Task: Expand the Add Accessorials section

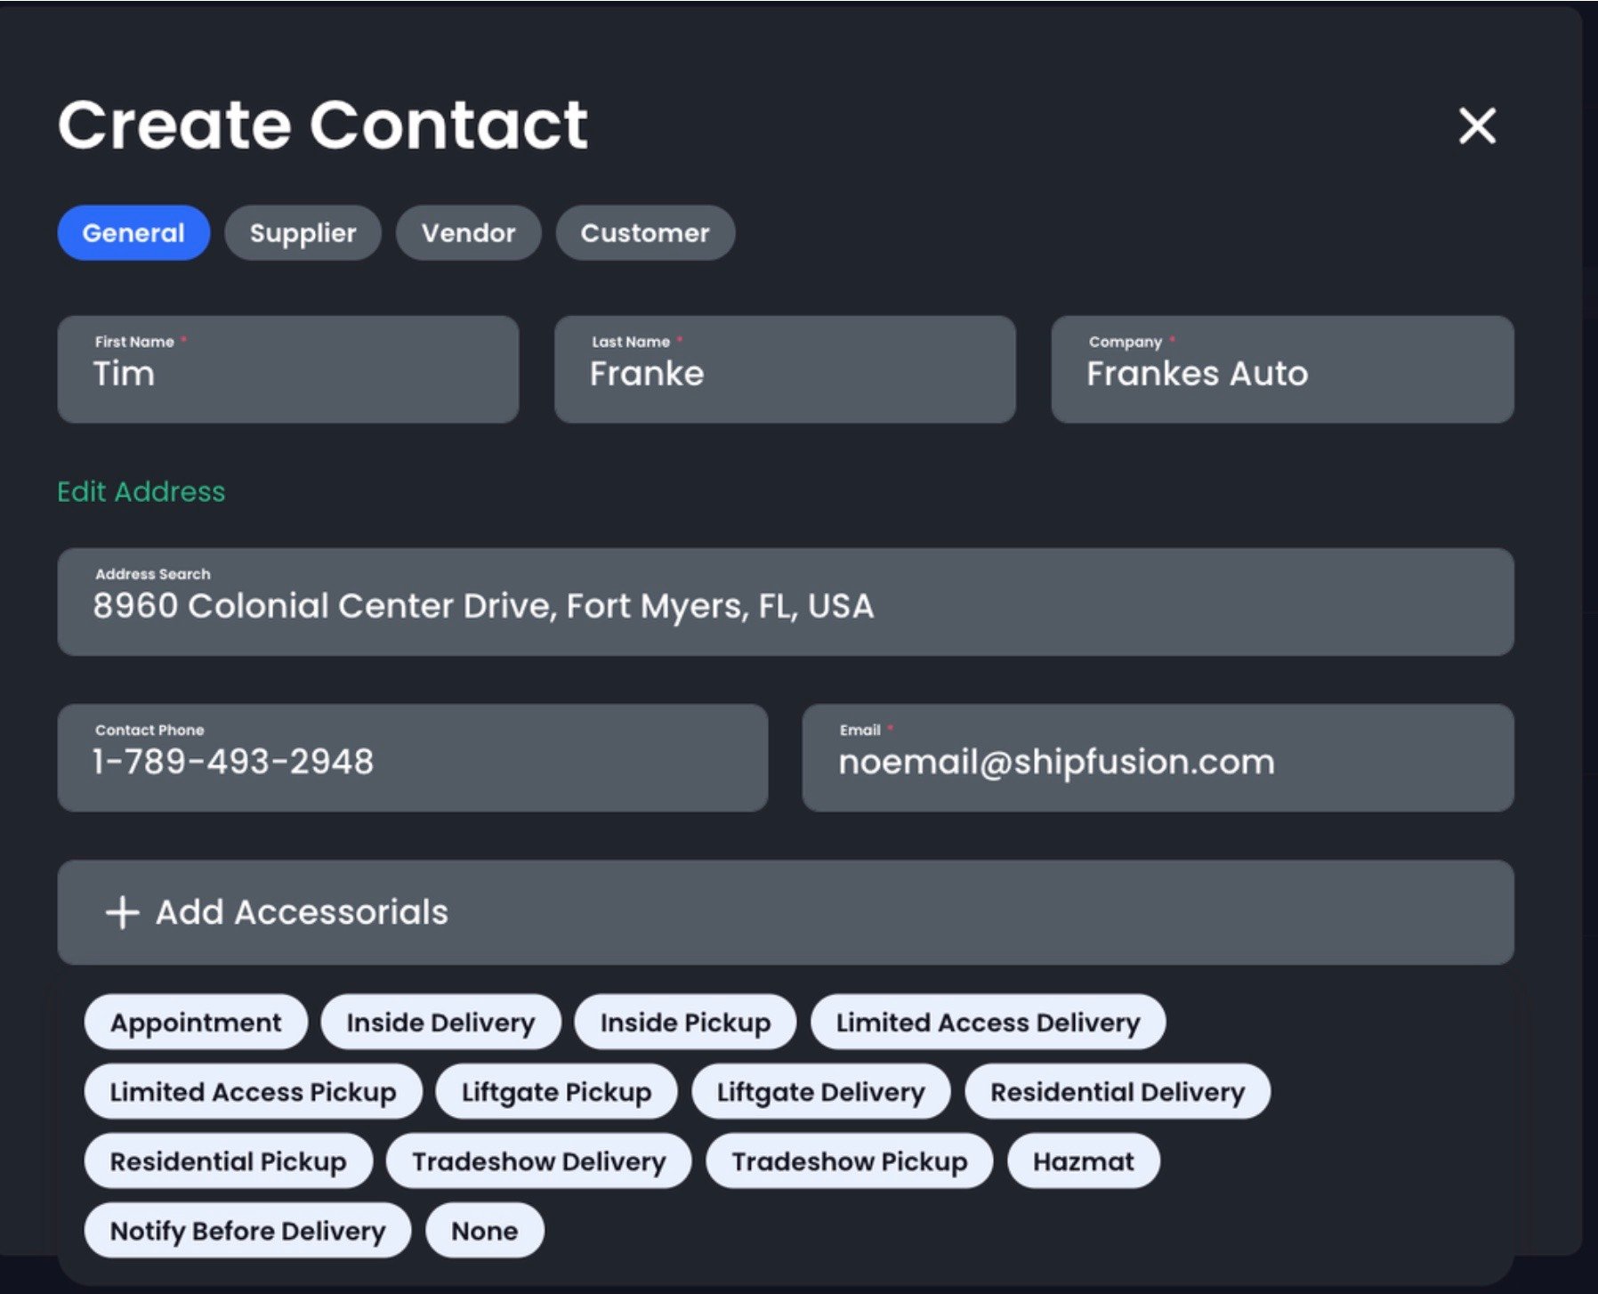Action: (783, 912)
